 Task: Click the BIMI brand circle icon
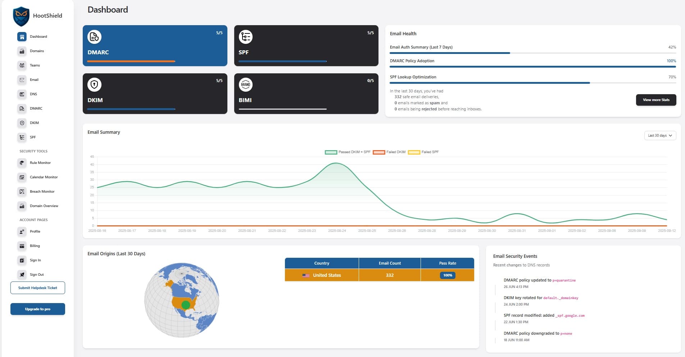click(x=246, y=85)
